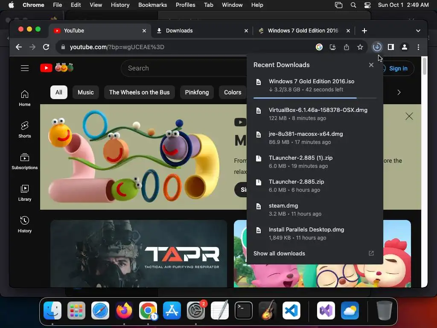This screenshot has height=328, width=437.
Task: Open Shorts in the sidebar
Action: [25, 130]
